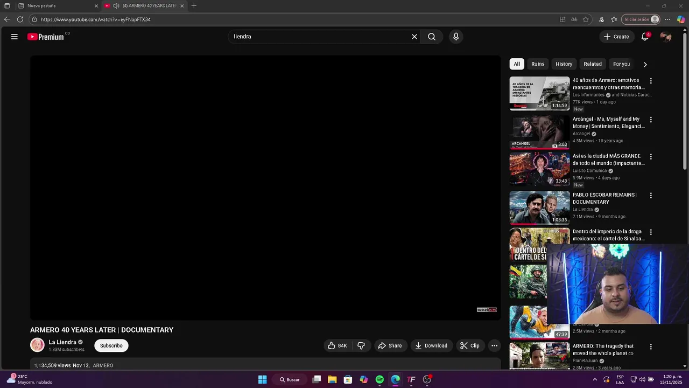Open Favorites list icon
This screenshot has height=388, width=689.
tap(614, 19)
